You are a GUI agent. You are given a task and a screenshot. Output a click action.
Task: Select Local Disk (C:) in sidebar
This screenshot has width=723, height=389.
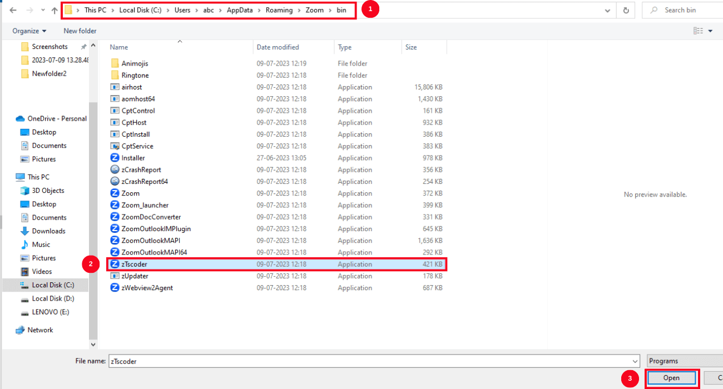(53, 285)
